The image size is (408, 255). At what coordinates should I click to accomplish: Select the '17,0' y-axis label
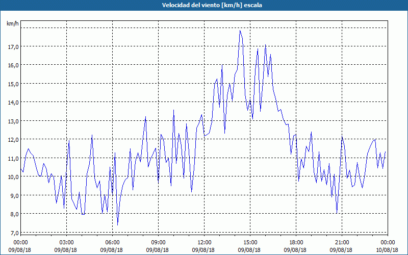click(13, 46)
